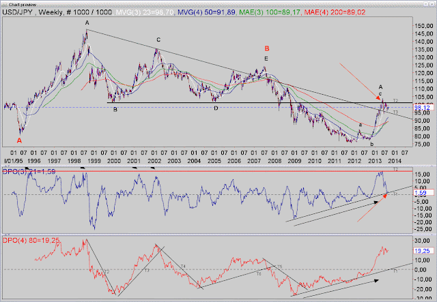The image size is (437, 302).
Task: Click the 150,00 price axis label
Action: coord(424,26)
